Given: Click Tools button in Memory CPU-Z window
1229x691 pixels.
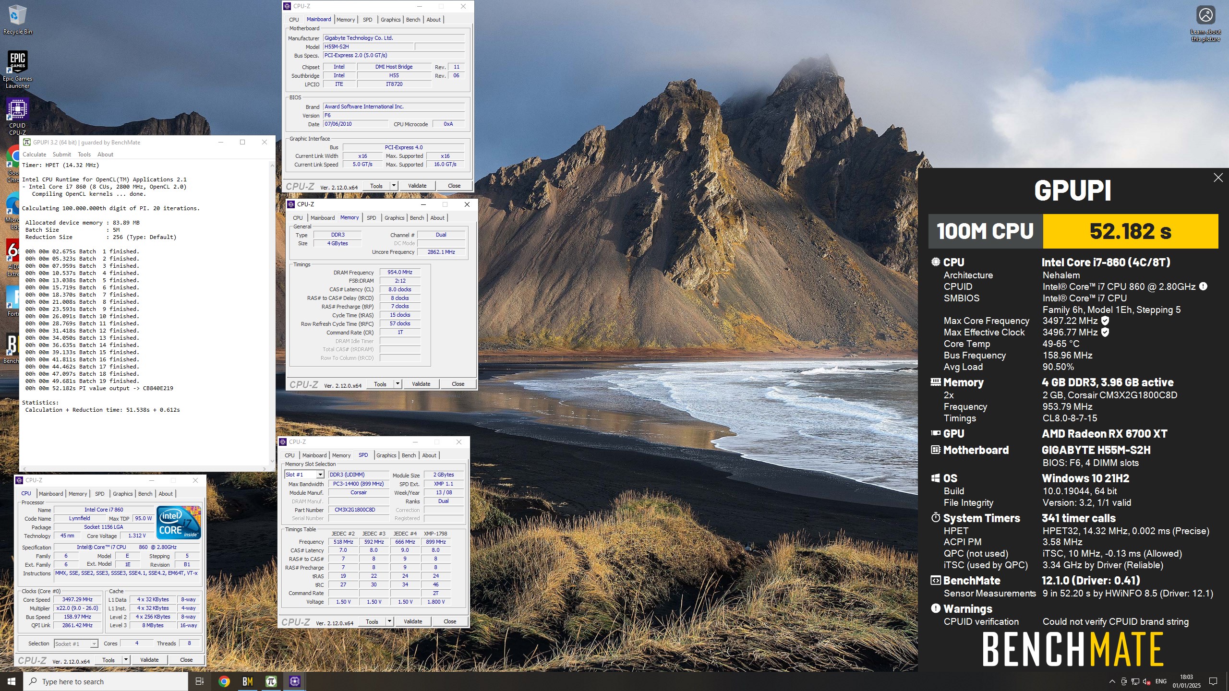Looking at the screenshot, I should pyautogui.click(x=380, y=384).
